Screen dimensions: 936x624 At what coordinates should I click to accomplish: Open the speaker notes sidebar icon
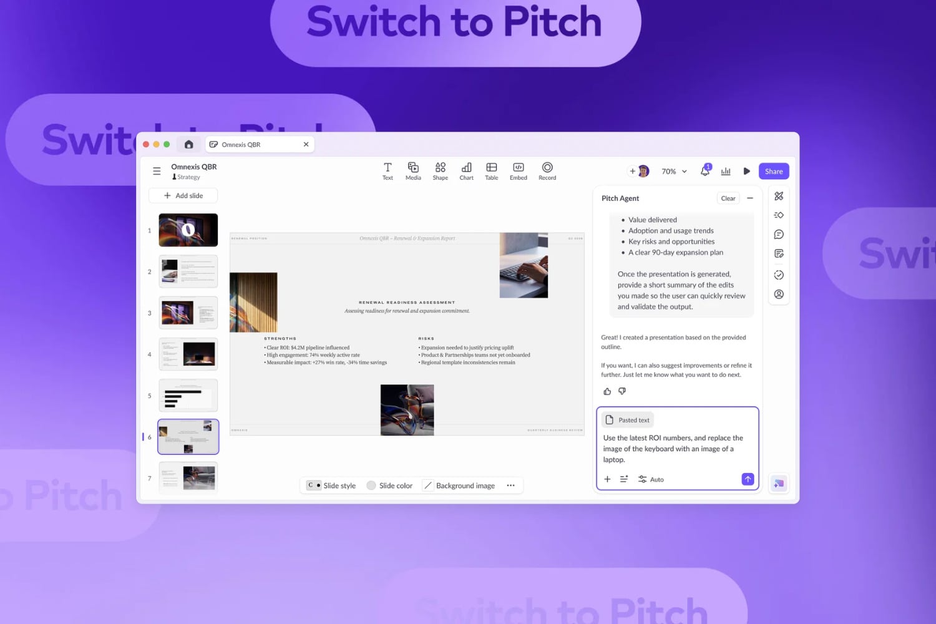[779, 254]
